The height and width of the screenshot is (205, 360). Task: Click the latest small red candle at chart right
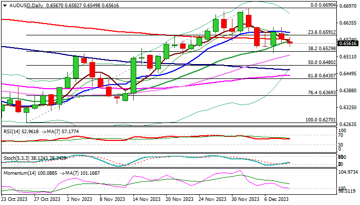tap(290, 43)
